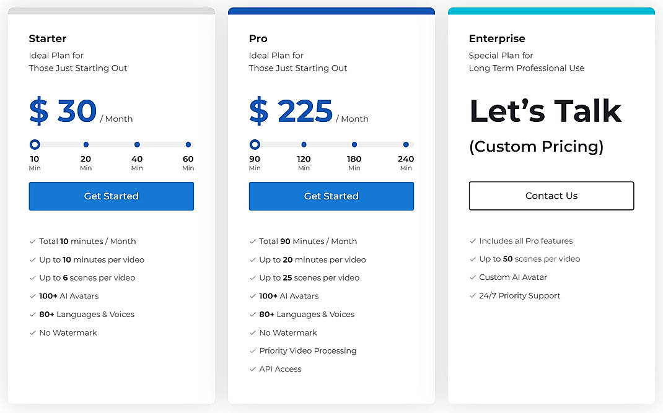Select the 60 Min option for Starter
This screenshot has width=663, height=413.
point(188,144)
